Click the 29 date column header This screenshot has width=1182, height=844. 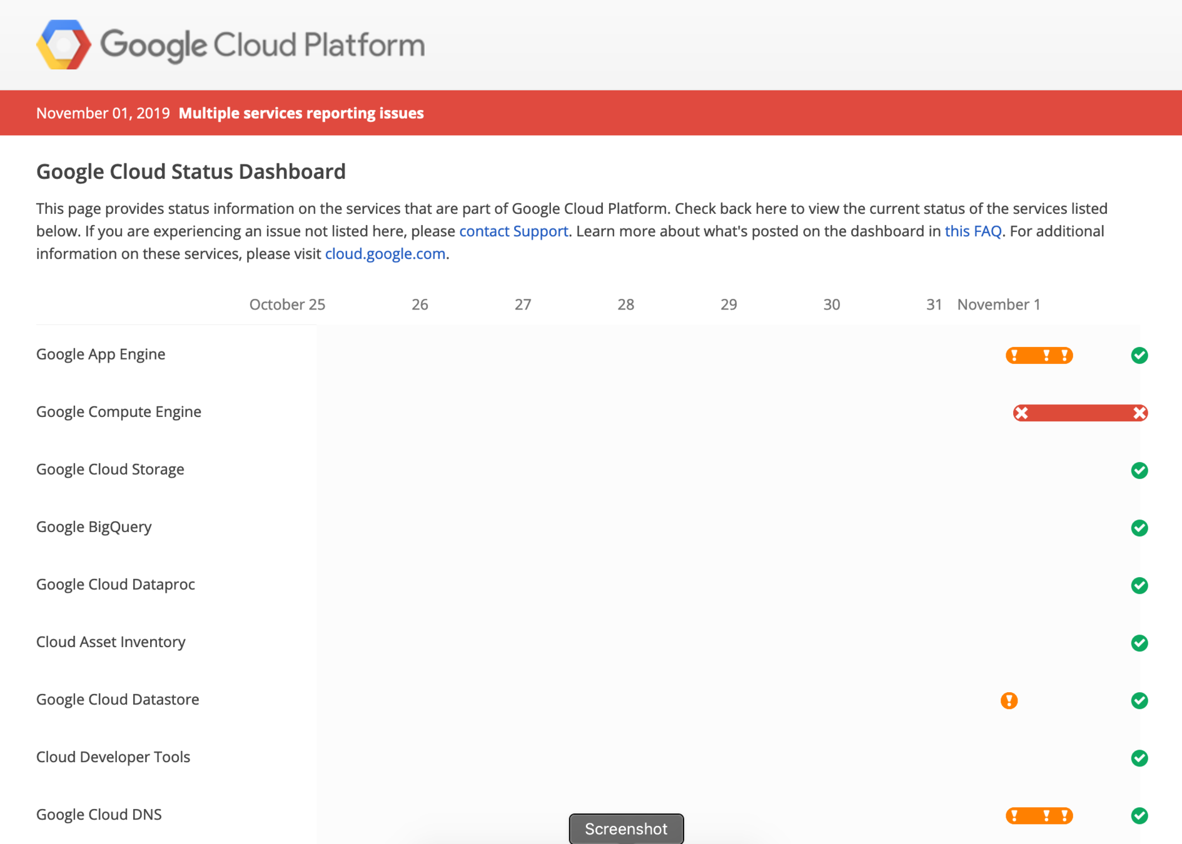[729, 304]
